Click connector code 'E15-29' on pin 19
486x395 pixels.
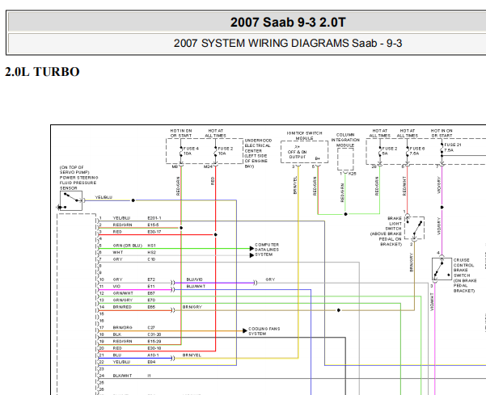[154, 341]
